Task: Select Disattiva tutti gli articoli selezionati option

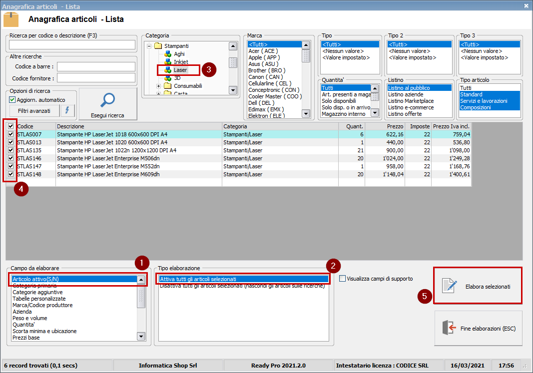Action: [x=243, y=286]
